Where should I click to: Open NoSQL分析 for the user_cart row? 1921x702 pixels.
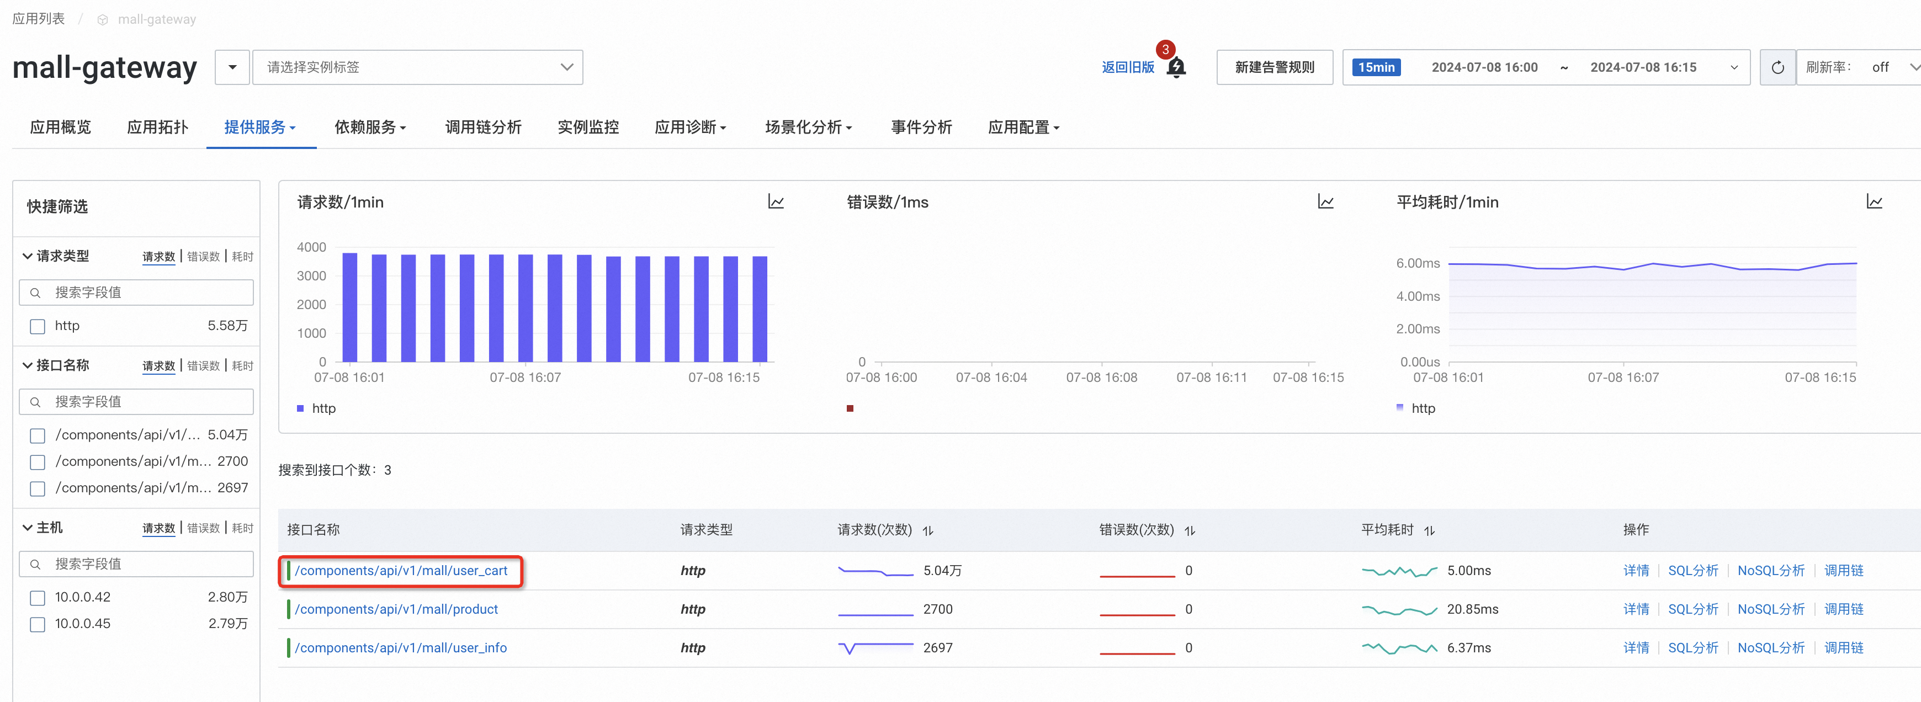click(1770, 572)
